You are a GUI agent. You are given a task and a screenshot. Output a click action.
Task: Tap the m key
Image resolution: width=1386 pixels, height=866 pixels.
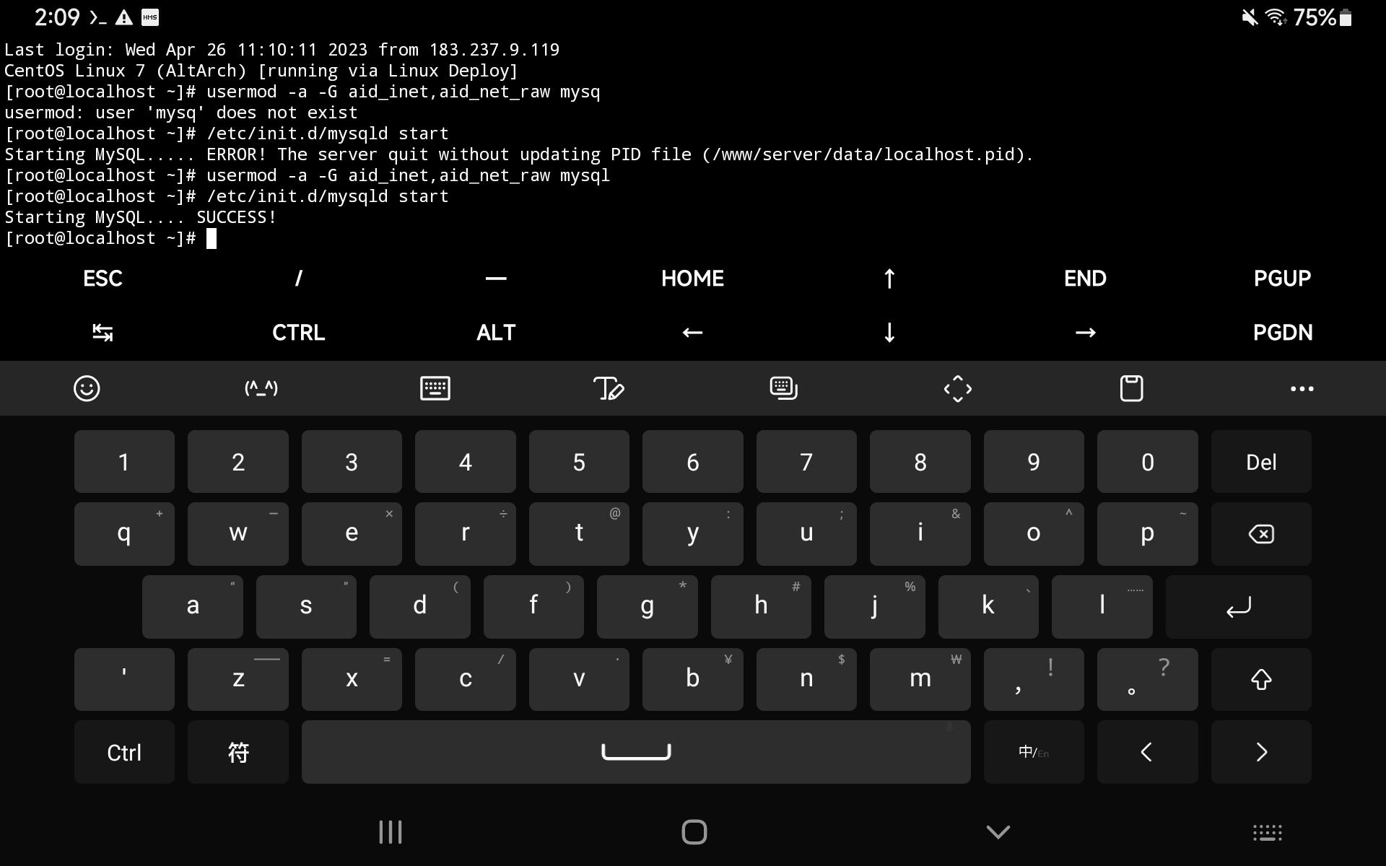(920, 679)
